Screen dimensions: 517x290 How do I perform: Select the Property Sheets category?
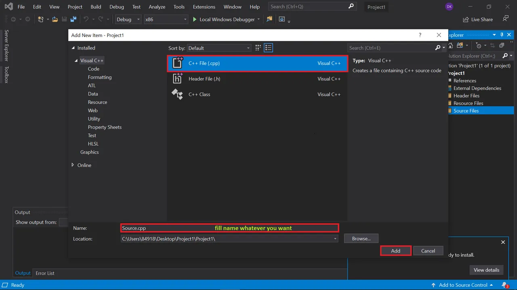tap(105, 127)
